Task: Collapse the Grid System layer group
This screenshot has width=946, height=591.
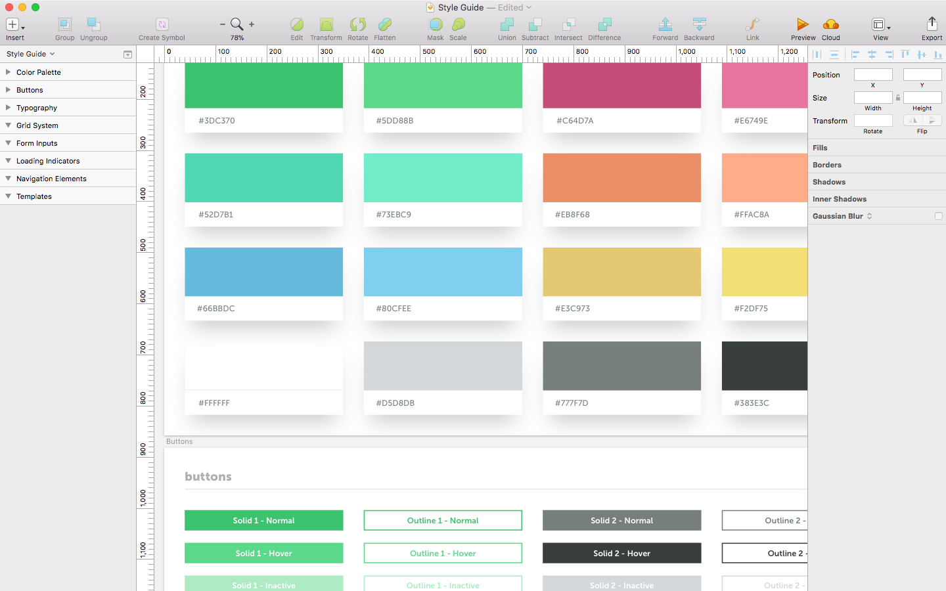Action: tap(8, 125)
